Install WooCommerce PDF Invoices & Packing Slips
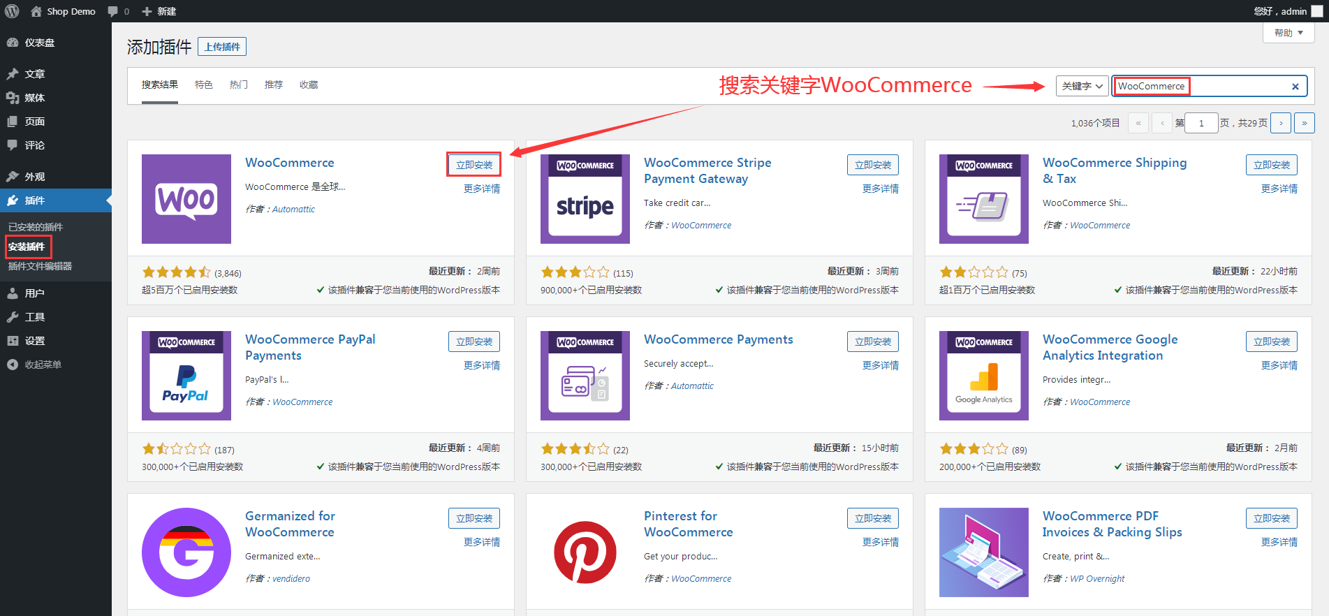 [x=1272, y=518]
